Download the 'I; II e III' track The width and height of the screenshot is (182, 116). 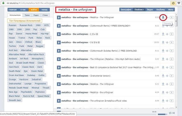click(163, 34)
